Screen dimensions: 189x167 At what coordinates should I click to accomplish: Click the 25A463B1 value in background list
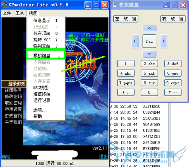pos(152,118)
